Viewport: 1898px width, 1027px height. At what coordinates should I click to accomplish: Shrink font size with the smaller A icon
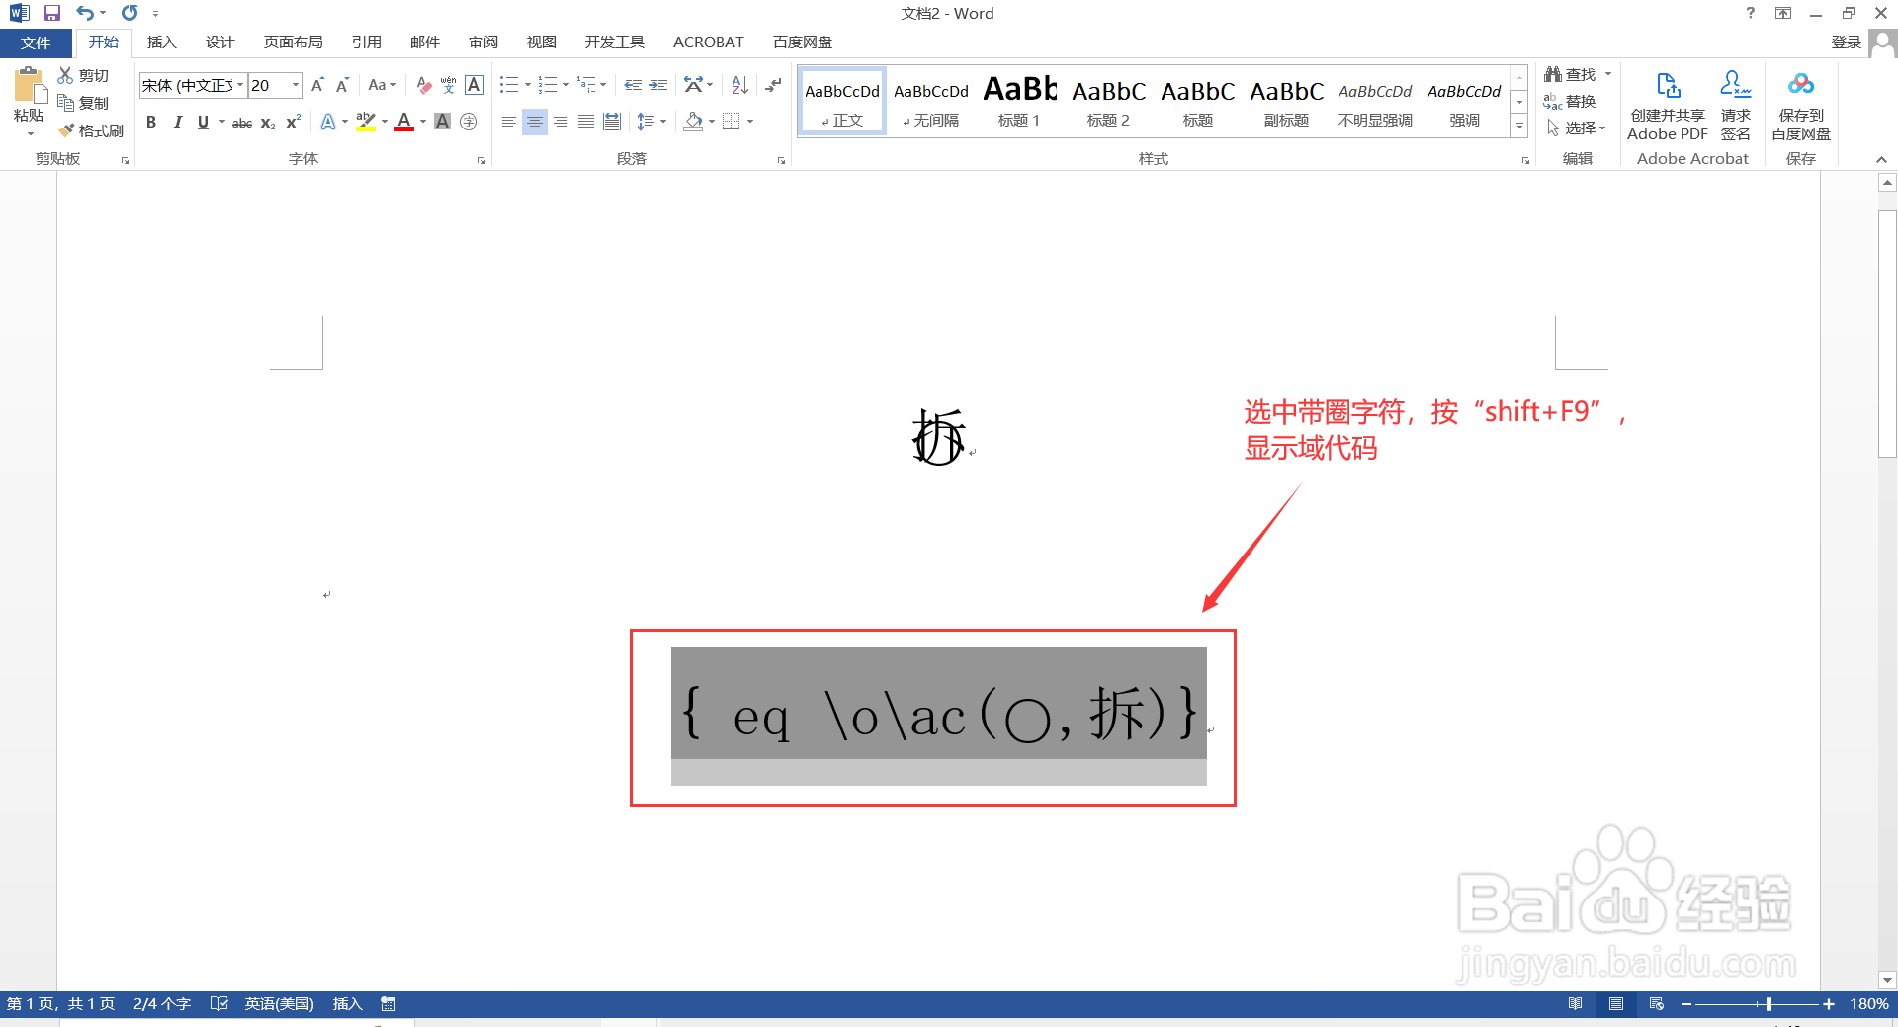coord(342,85)
